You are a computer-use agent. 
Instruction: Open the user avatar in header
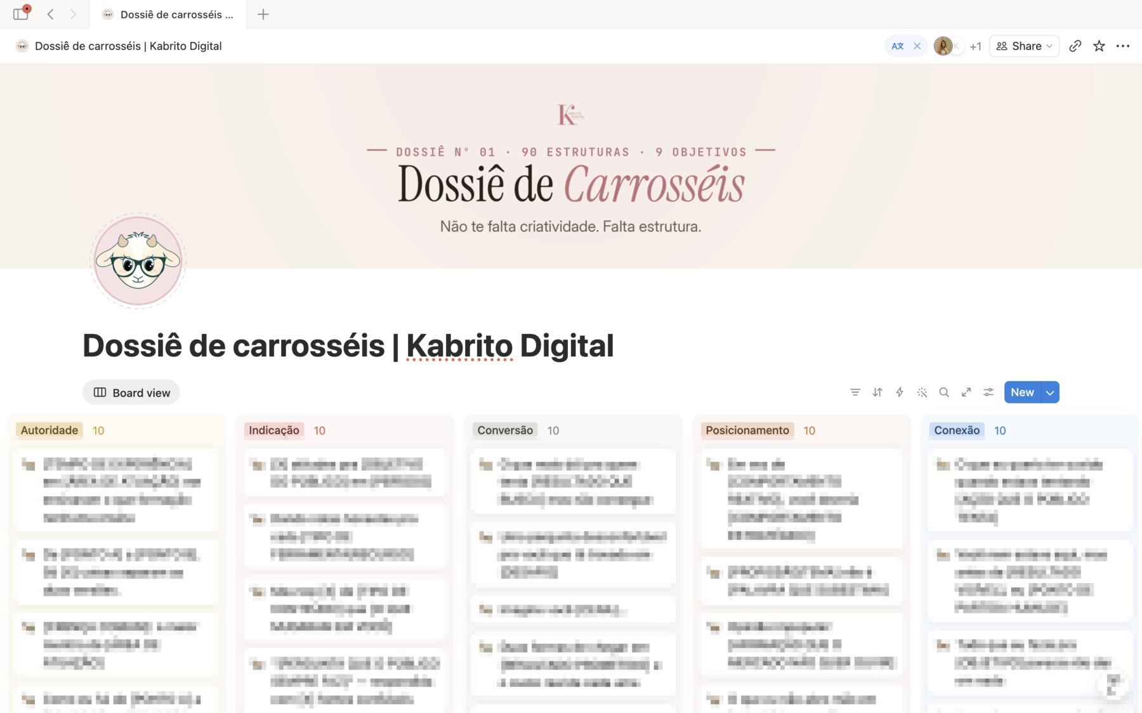tap(943, 46)
